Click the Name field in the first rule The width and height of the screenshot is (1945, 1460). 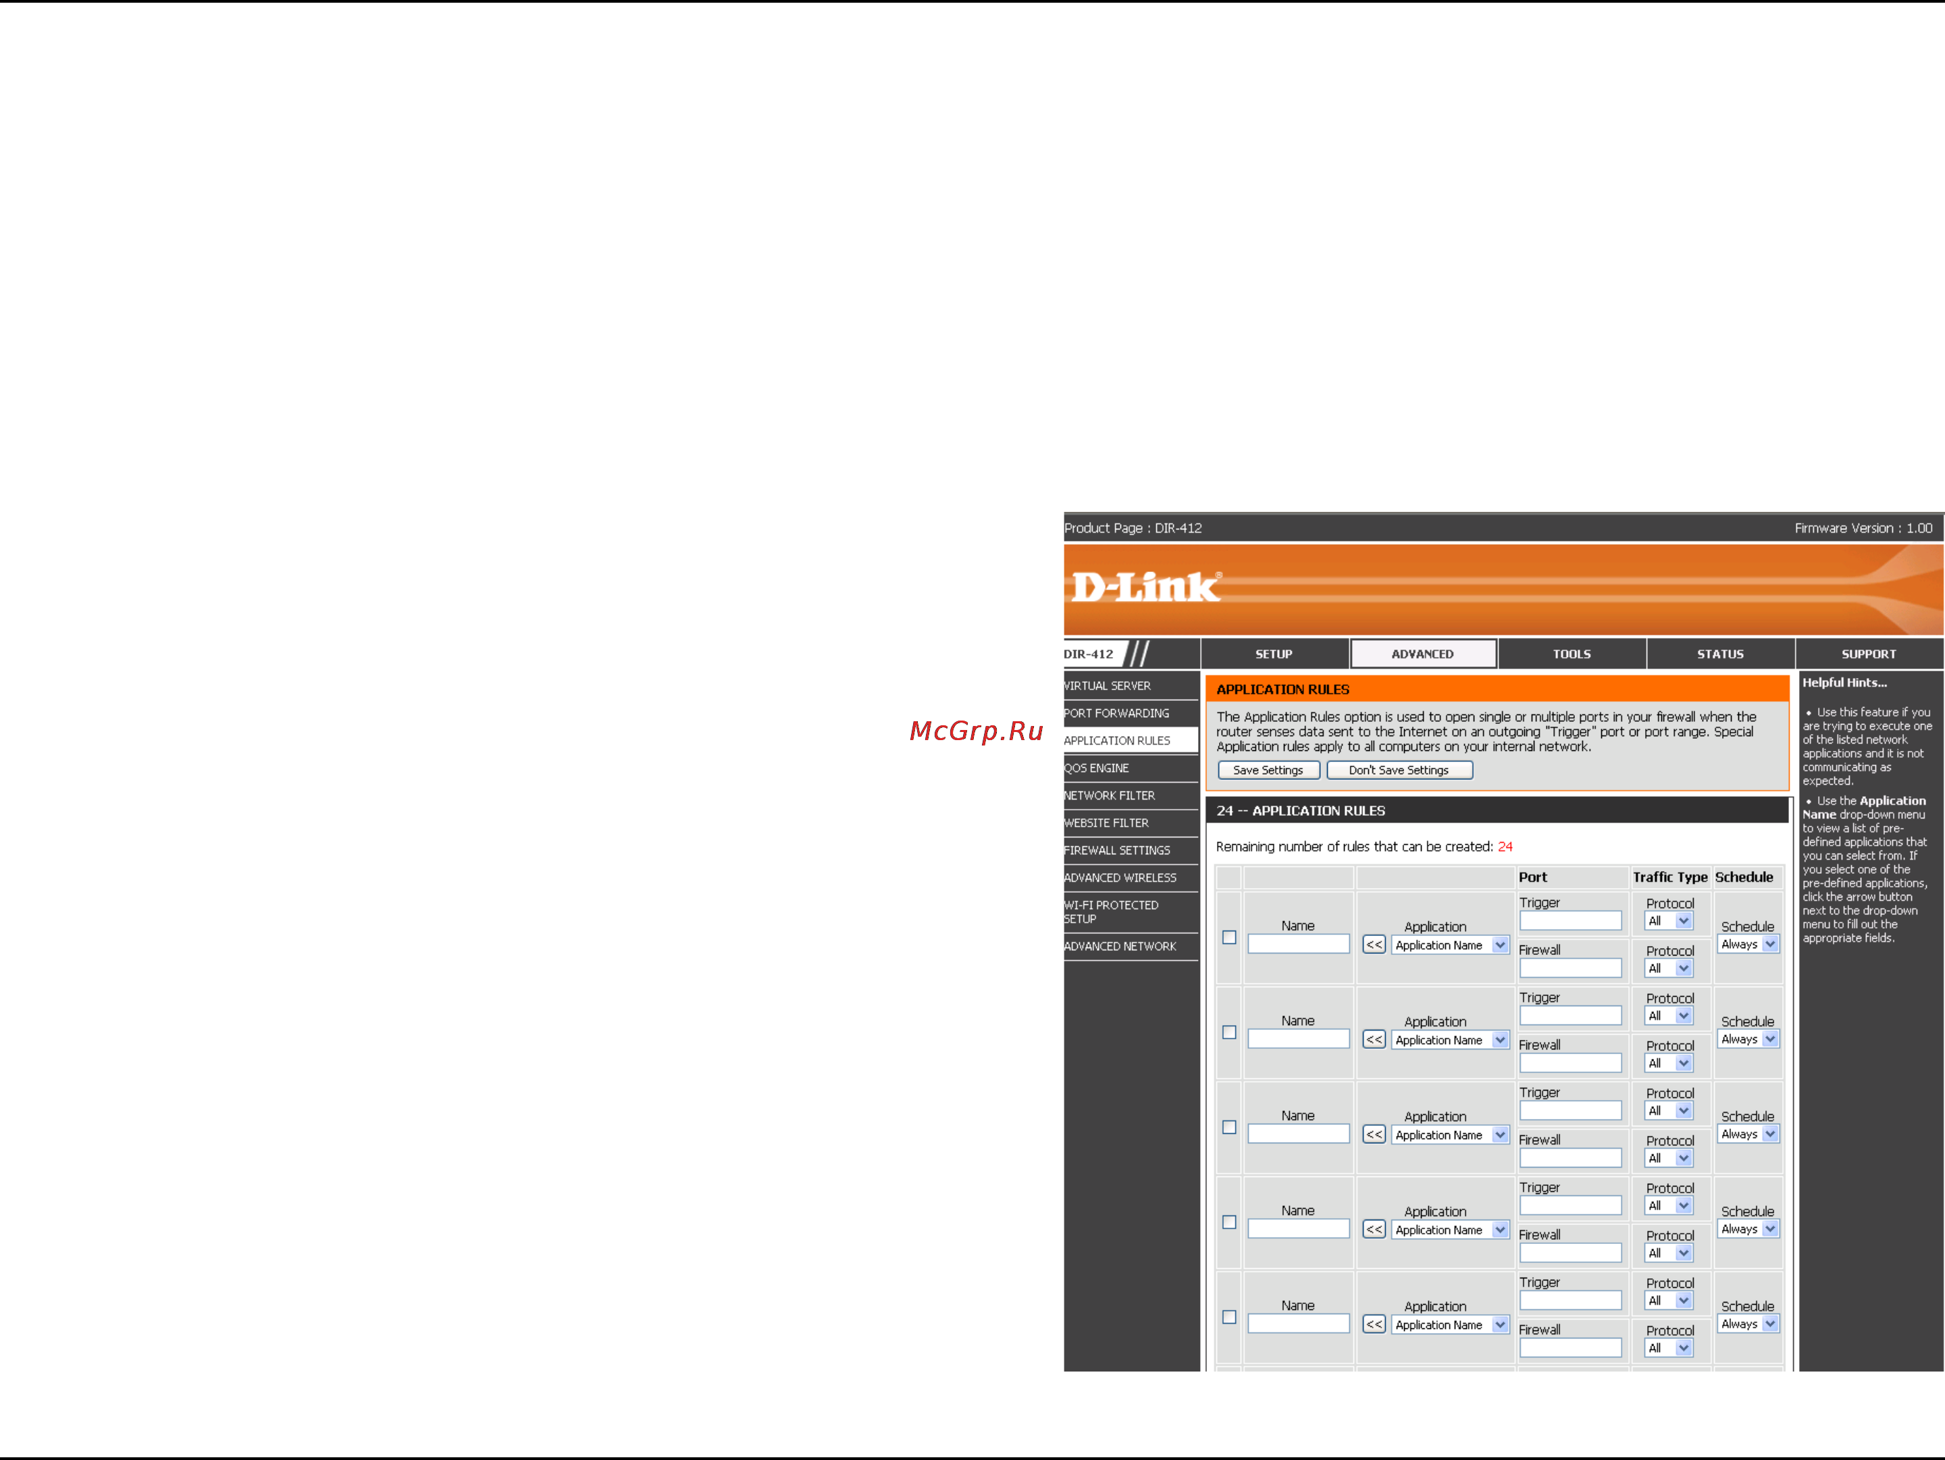1299,944
